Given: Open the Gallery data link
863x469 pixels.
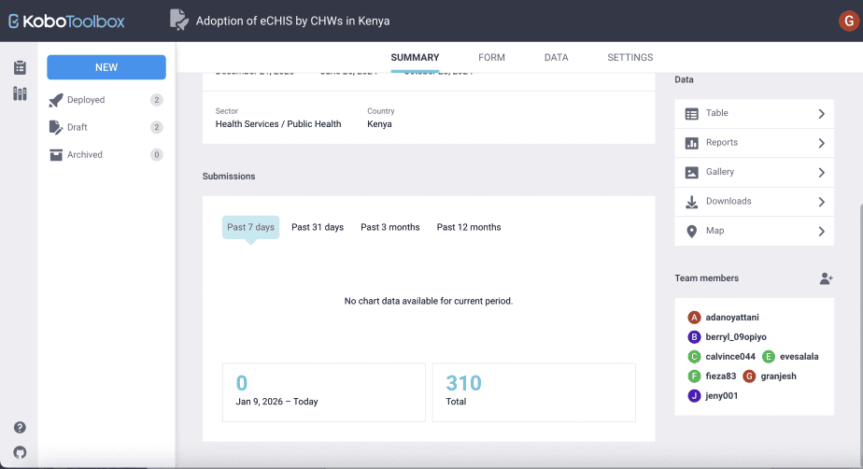Looking at the screenshot, I should [720, 172].
